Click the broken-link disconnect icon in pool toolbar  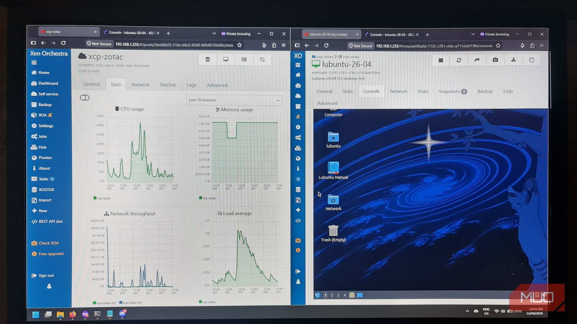(262, 59)
